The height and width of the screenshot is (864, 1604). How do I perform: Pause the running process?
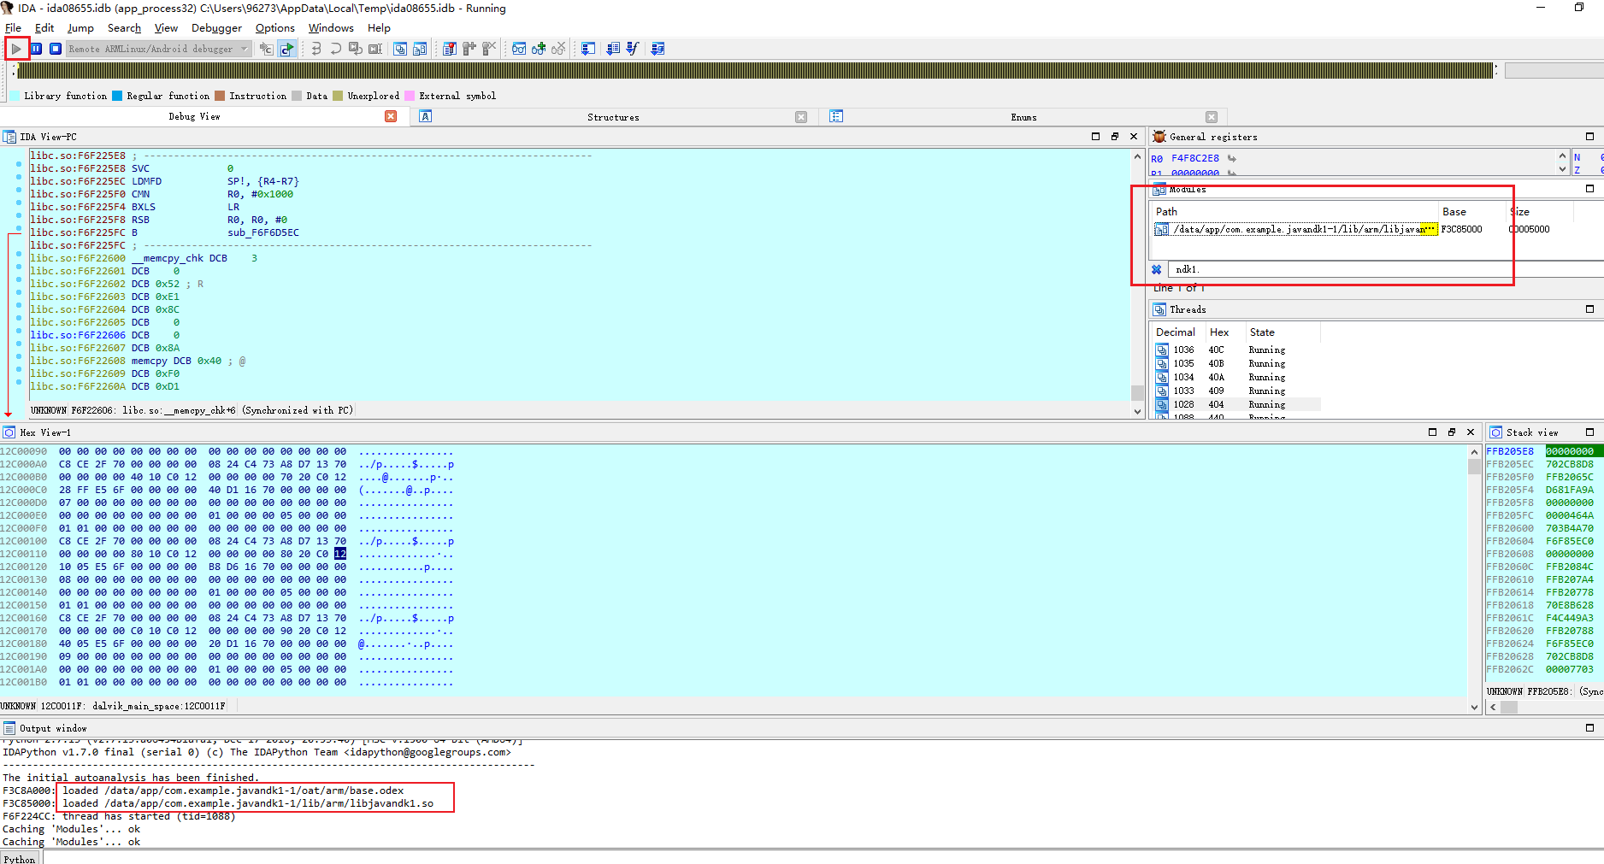36,49
